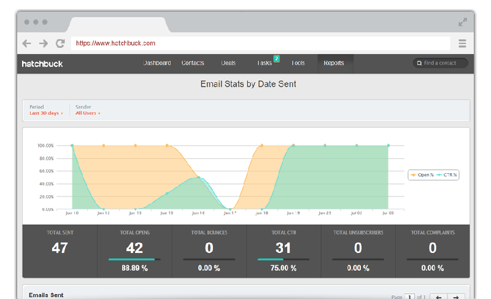Toggle Open % series in legend
The image size is (491, 299).
pos(423,175)
